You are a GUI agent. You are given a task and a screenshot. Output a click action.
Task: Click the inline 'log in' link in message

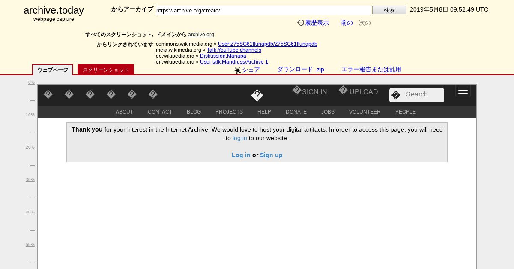240,138
